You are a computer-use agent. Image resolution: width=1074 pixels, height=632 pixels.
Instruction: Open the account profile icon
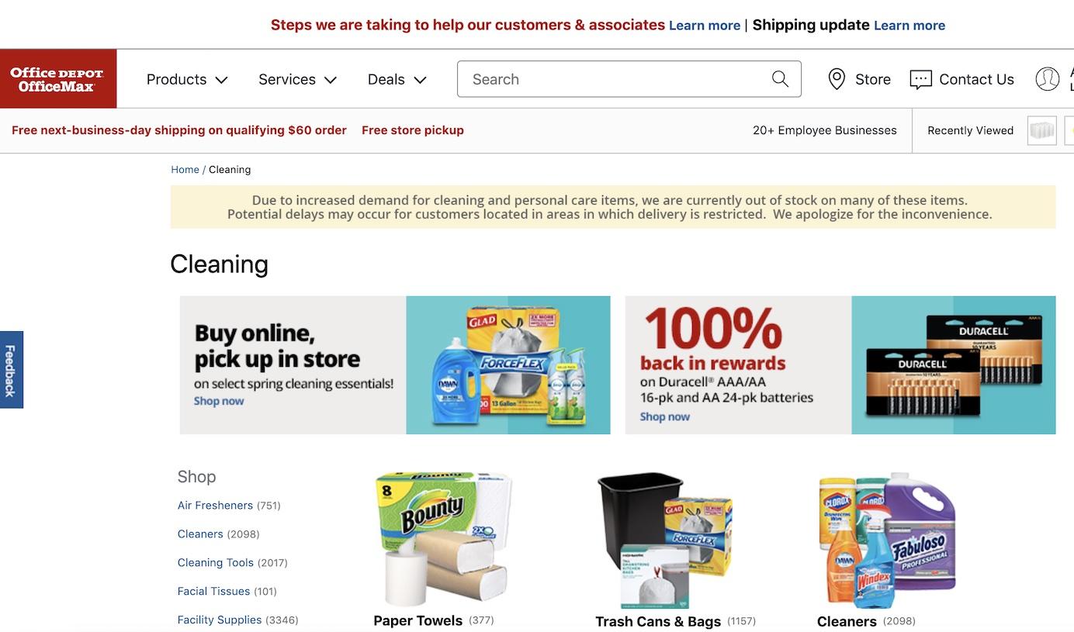pos(1048,79)
